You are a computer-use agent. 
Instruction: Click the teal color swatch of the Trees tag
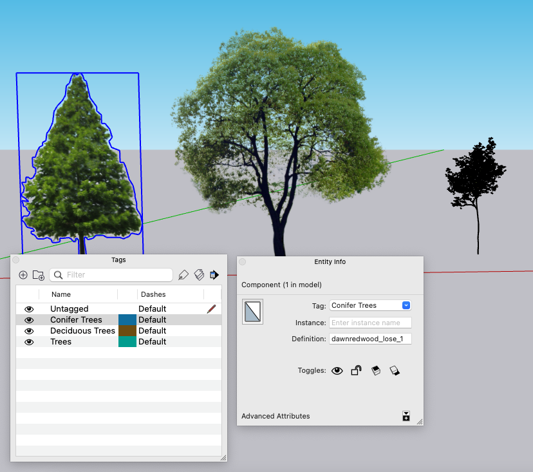click(127, 341)
